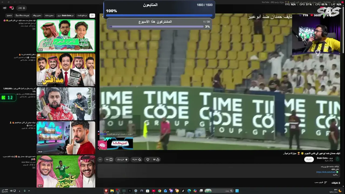Like the video with 53 likes

[156, 160]
